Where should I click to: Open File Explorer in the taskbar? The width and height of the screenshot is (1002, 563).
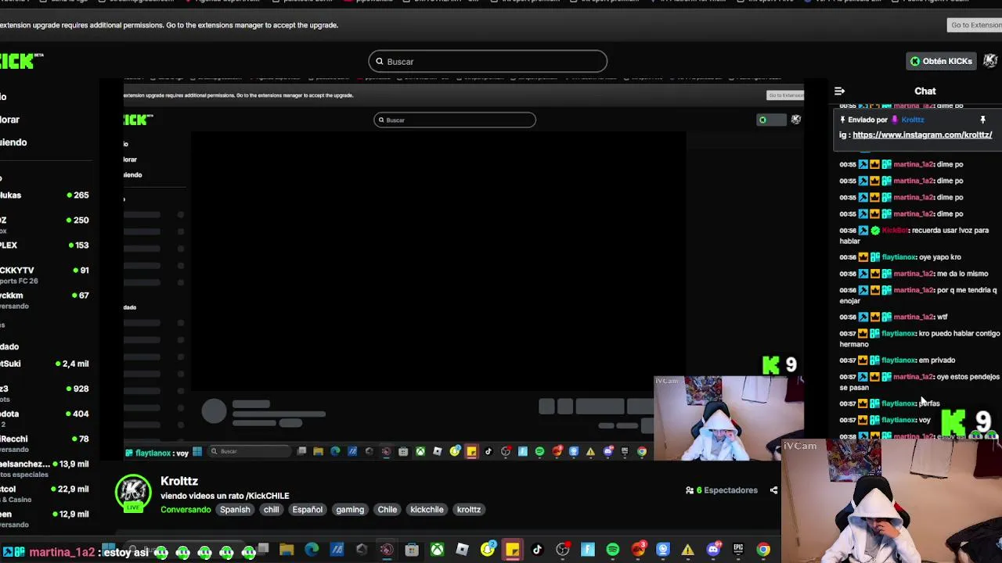pos(287,550)
